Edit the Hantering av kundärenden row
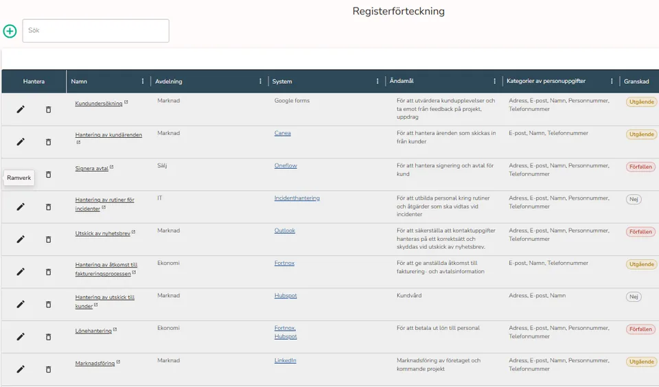Screen dimensions: 659x387 point(20,141)
